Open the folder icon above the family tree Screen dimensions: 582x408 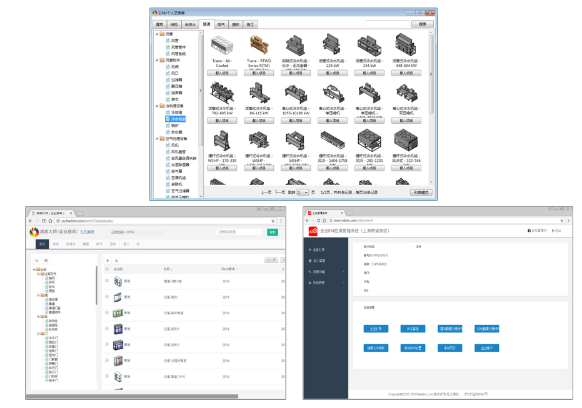pyautogui.click(x=37, y=261)
